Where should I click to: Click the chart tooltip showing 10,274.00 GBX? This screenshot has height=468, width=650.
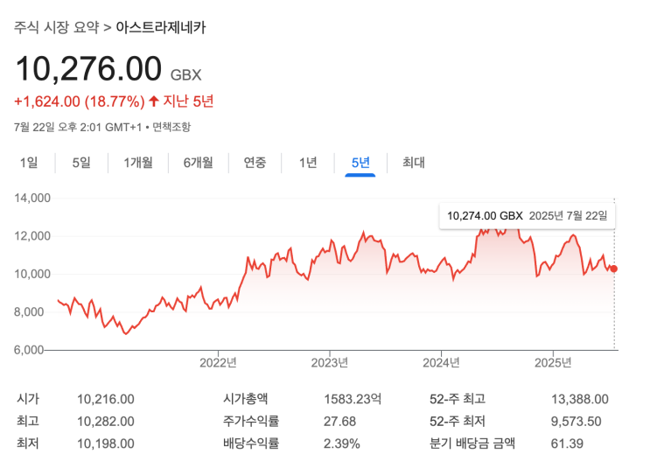click(528, 216)
